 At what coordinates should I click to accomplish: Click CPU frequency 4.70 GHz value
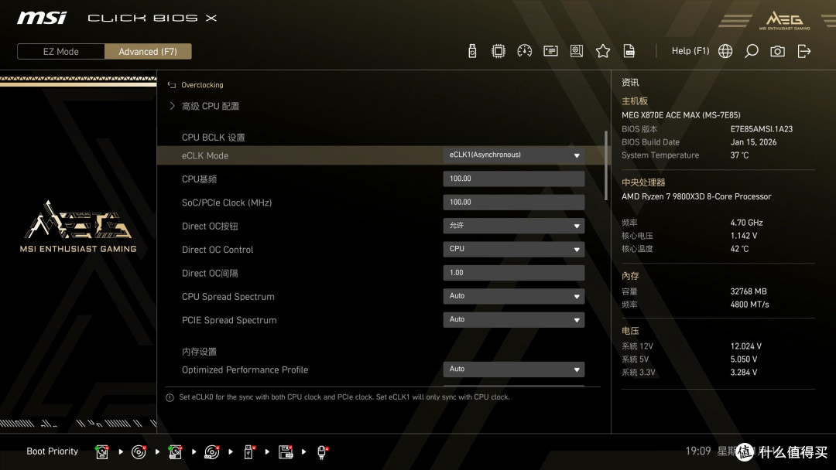[746, 223]
